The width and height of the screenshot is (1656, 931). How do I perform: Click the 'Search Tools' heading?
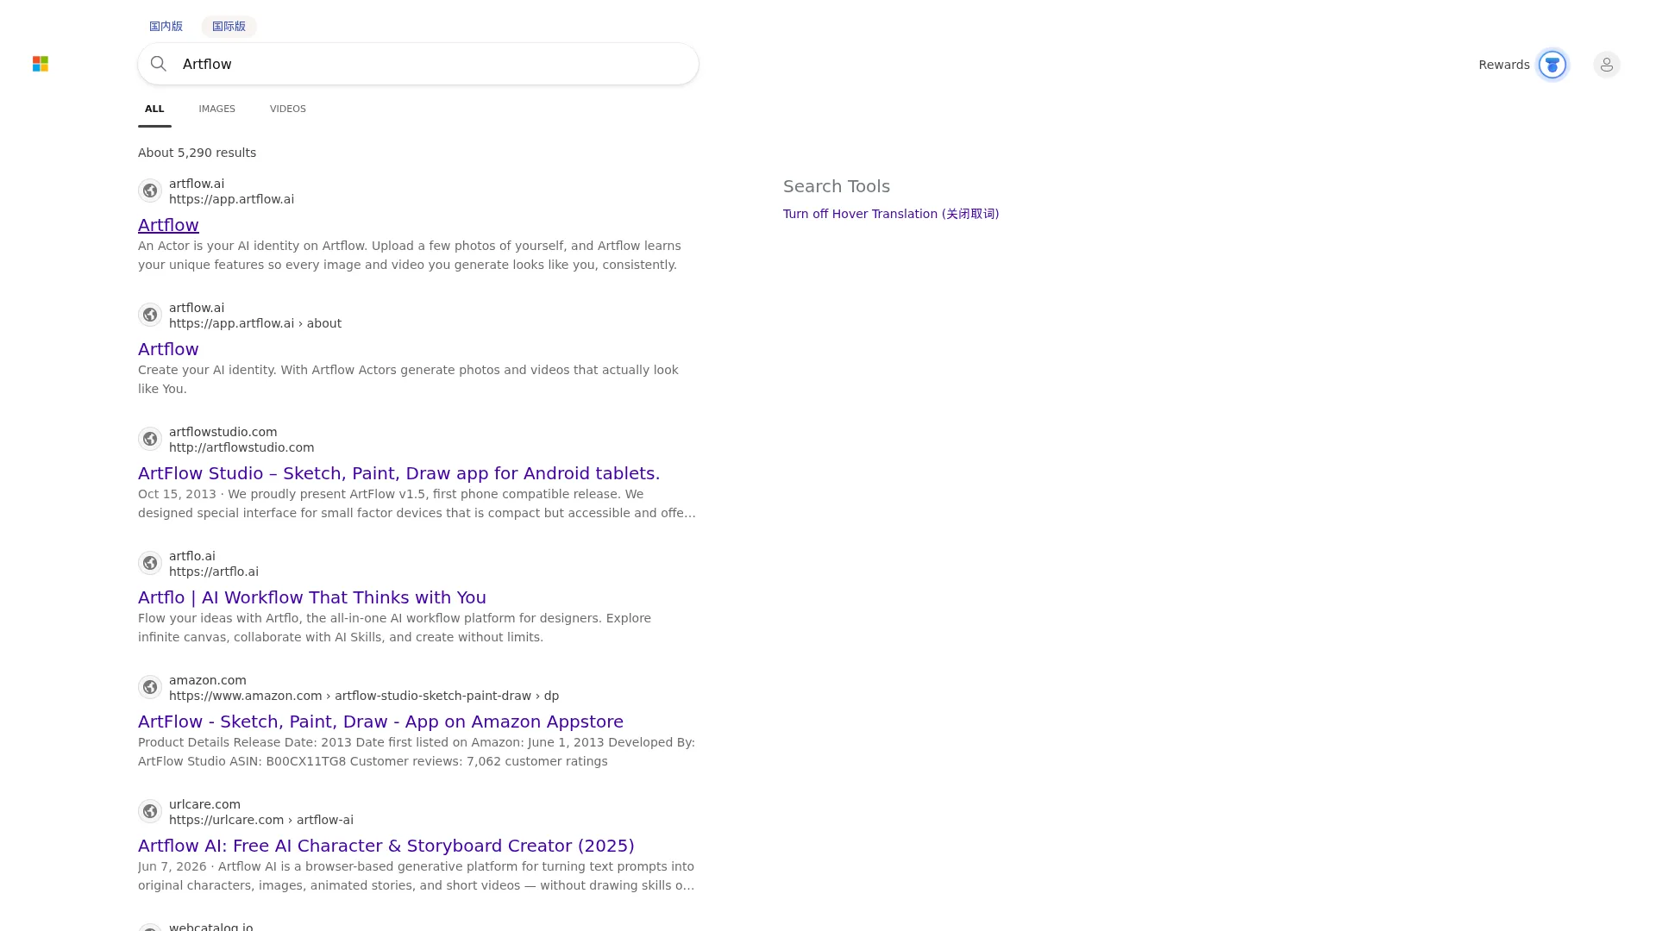point(837,186)
